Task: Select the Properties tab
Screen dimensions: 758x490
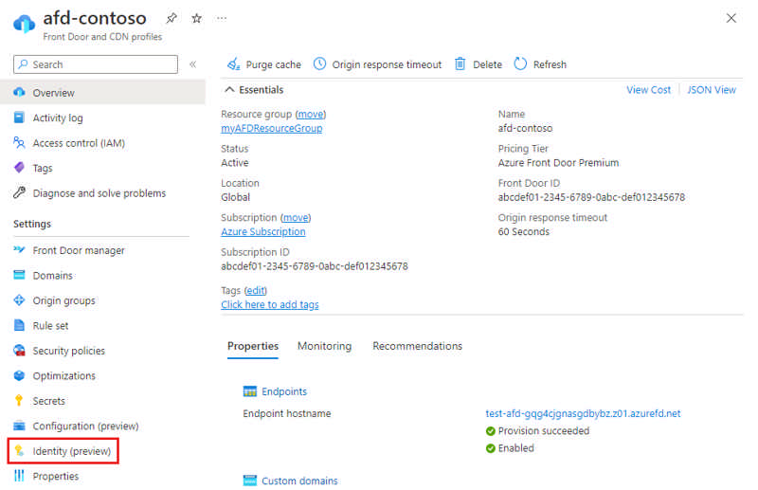Action: tap(253, 346)
